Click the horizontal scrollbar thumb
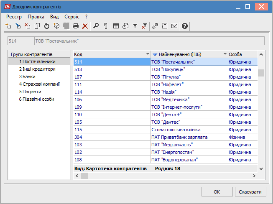 tap(84, 176)
